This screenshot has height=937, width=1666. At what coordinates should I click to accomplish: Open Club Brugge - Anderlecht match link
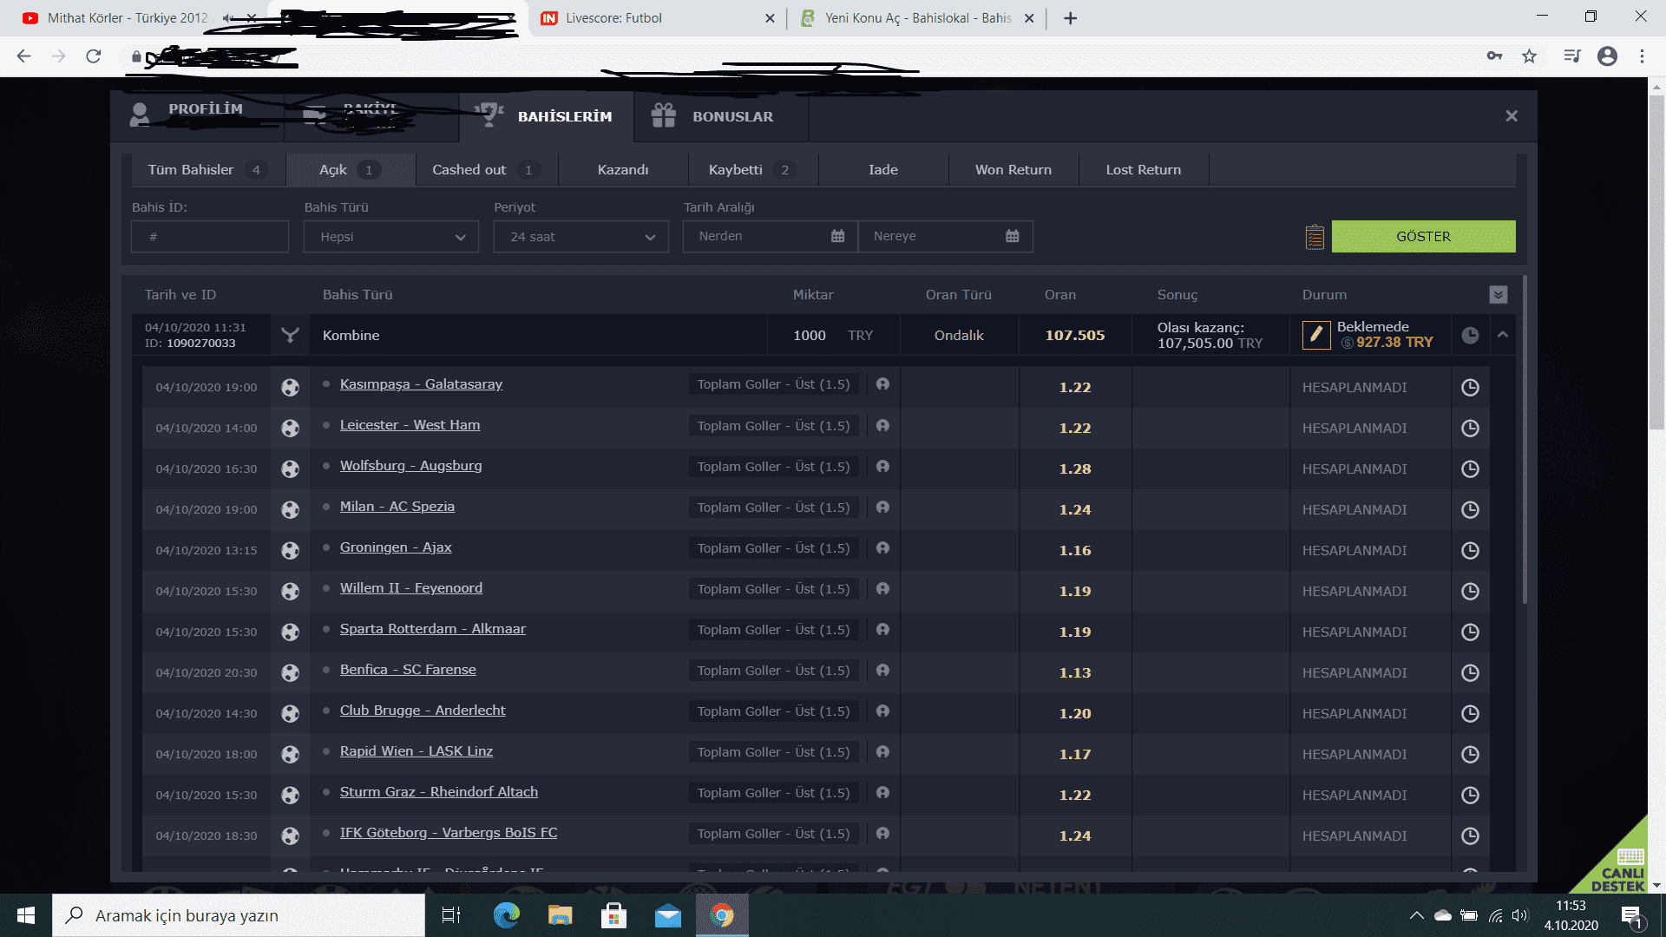[423, 711]
